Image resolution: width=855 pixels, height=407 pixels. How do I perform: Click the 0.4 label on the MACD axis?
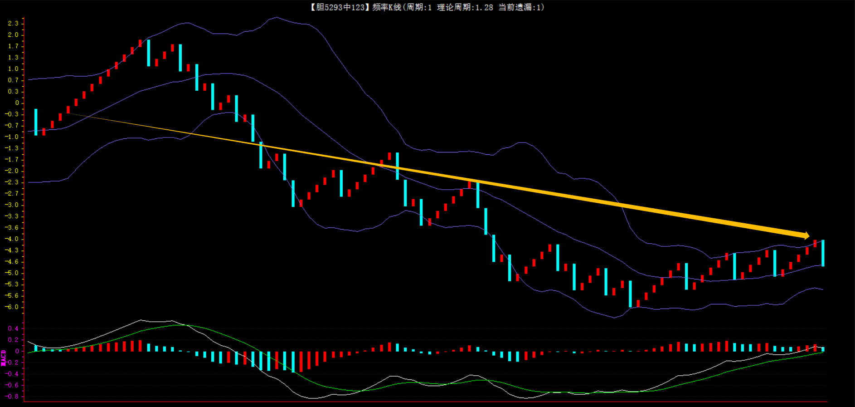coord(13,329)
